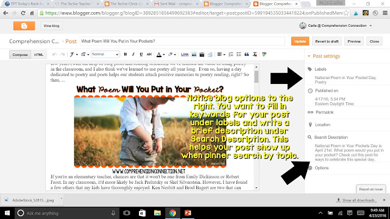The image size is (390, 219).
Task: Create a bulleted list
Action: click(x=239, y=54)
